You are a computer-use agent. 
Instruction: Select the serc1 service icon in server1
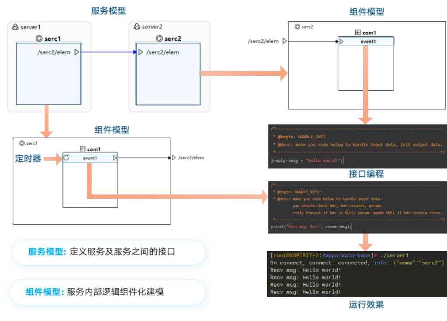[x=39, y=38]
